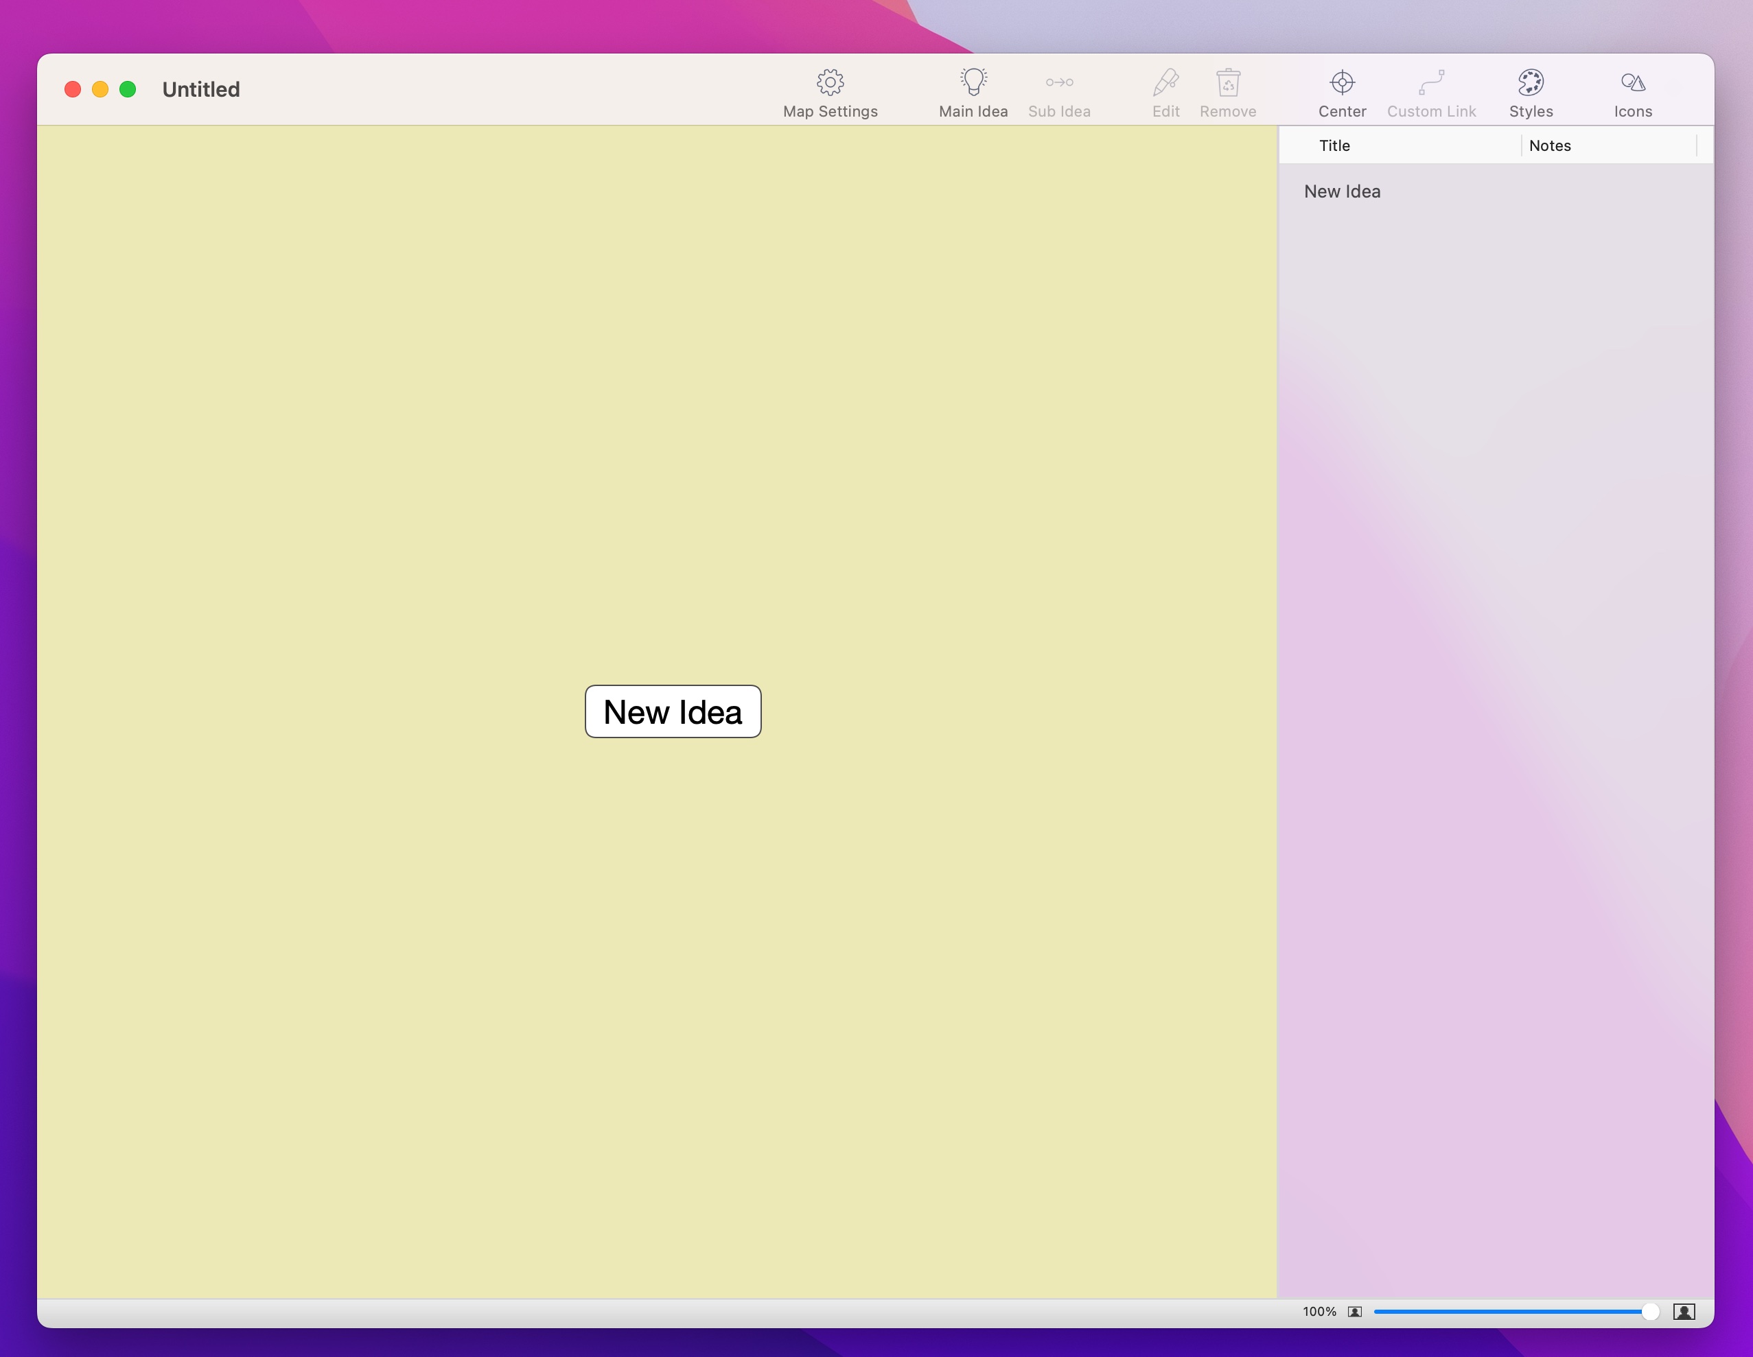Click the Custom Link toolbar icon
The image size is (1753, 1357).
pyautogui.click(x=1431, y=82)
